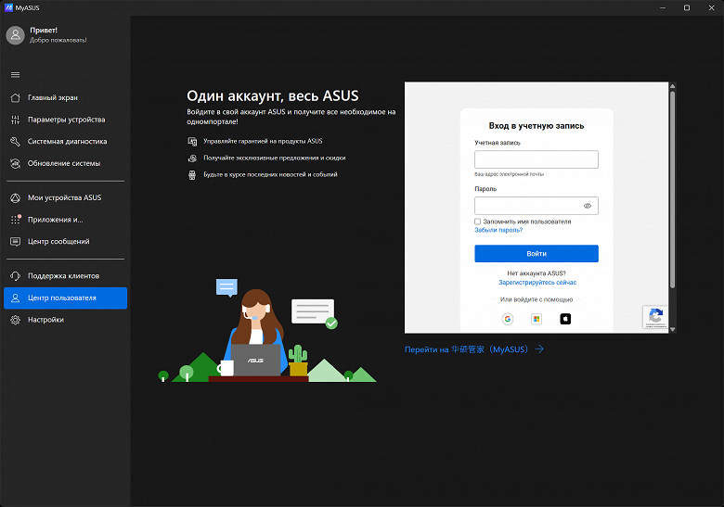Viewport: 724px width, 507px height.
Task: Collapse sidebar with hamburger menu icon
Action: click(15, 75)
